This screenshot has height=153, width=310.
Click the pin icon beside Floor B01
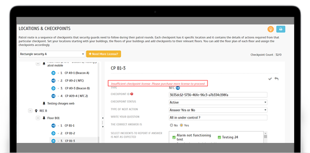[44, 118]
